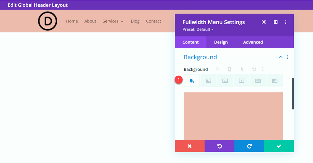Open Background section three-dot menu
The width and height of the screenshot is (313, 163).
[x=287, y=57]
